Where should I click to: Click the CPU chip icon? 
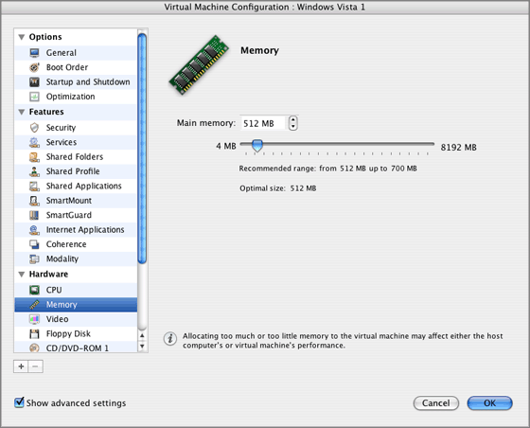[34, 290]
